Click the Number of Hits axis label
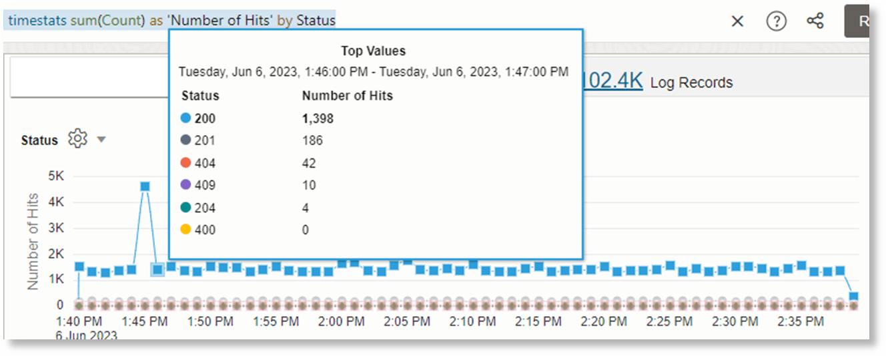The image size is (886, 356). coord(33,241)
